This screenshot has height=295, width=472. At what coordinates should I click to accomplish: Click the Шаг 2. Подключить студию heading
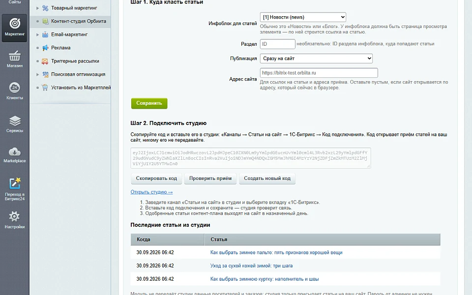tap(168, 123)
